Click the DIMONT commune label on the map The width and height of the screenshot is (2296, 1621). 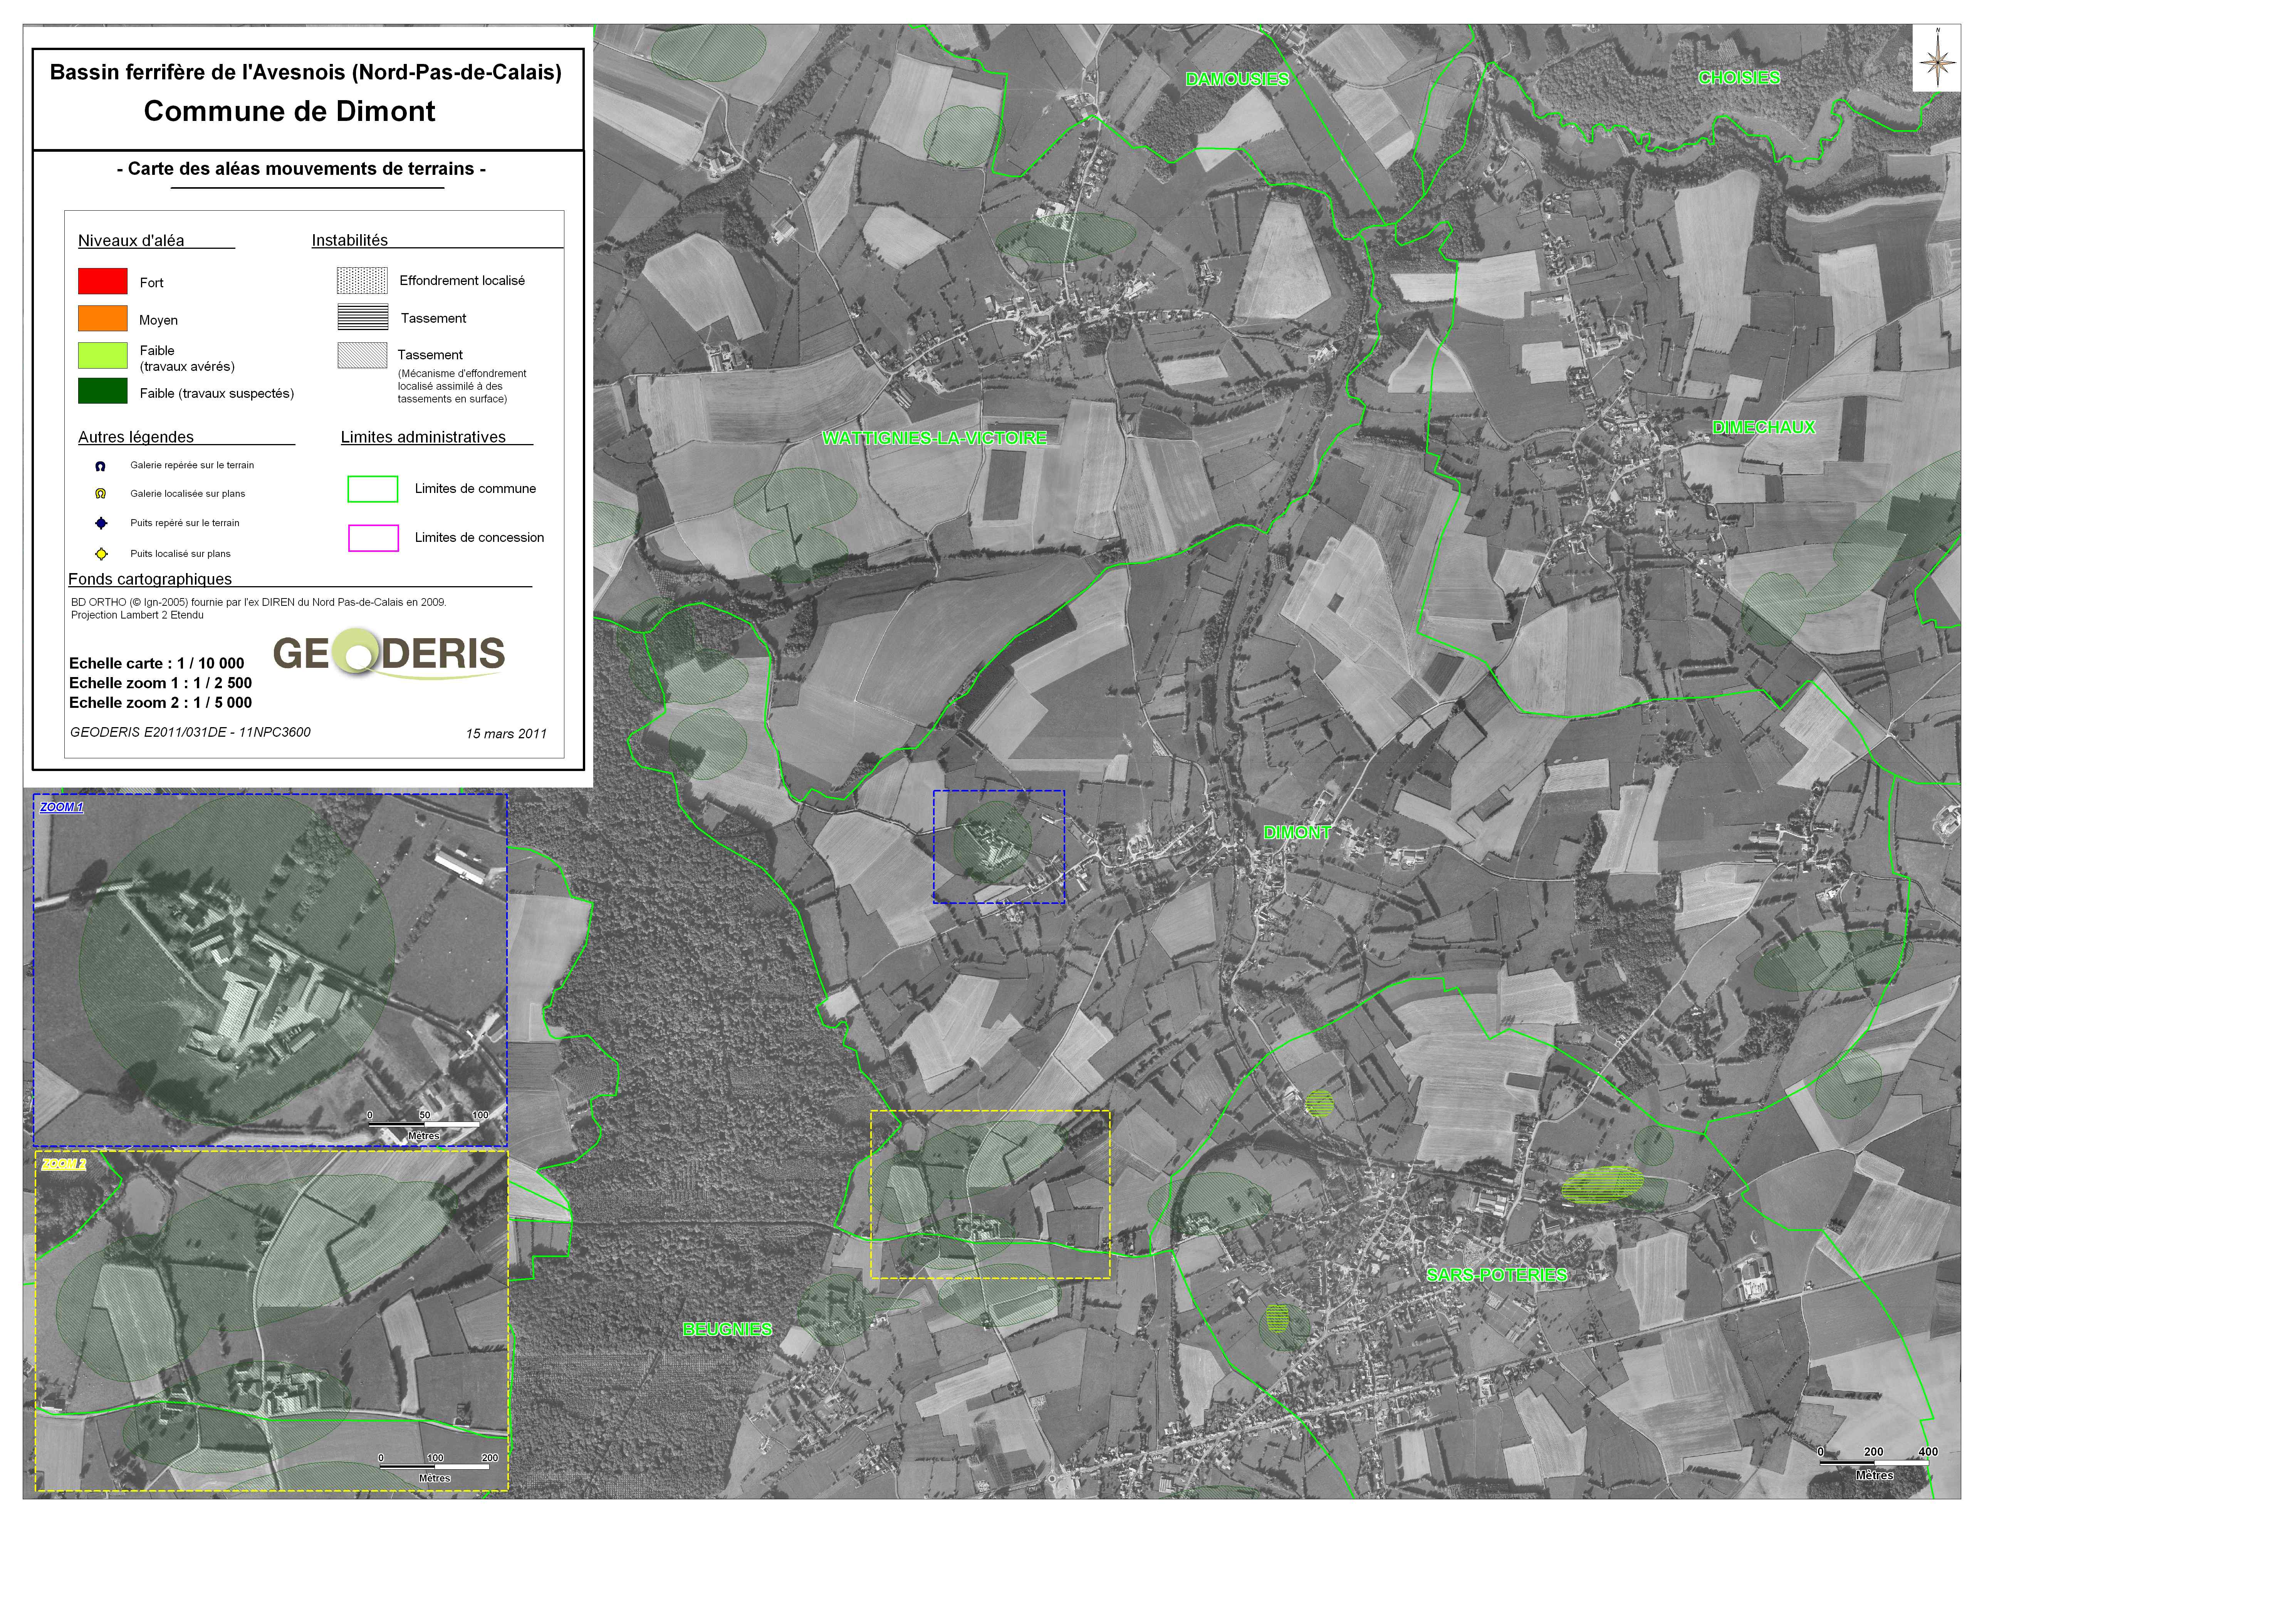[1297, 832]
